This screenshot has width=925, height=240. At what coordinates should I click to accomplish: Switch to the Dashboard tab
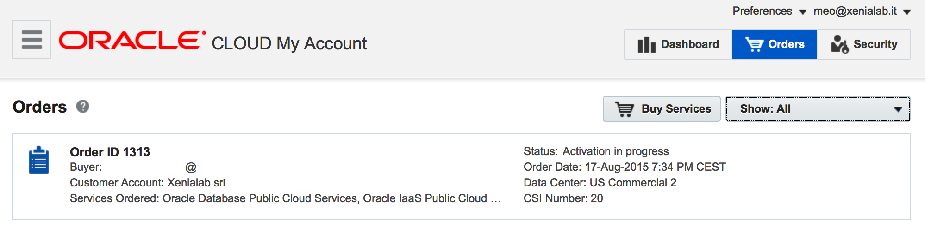point(678,44)
